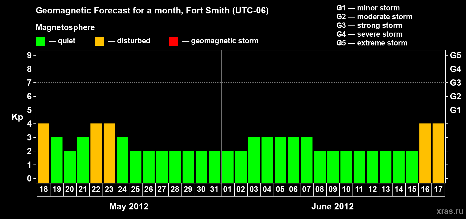
Task: Click the Magnetosphere heading
Action: click(65, 27)
